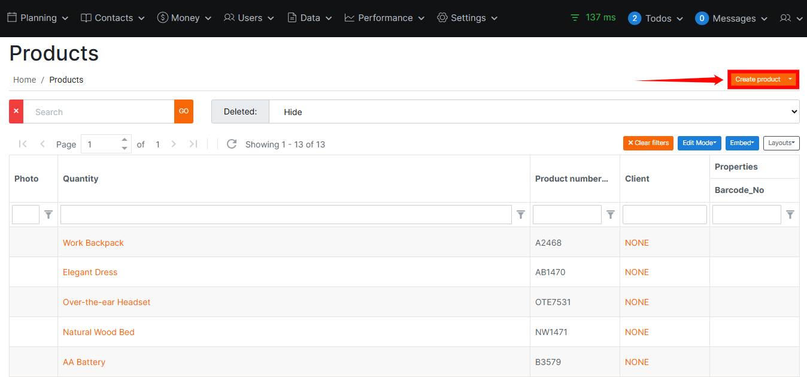Image resolution: width=807 pixels, height=377 pixels.
Task: Open filter icon for Quantity column
Action: click(x=521, y=215)
